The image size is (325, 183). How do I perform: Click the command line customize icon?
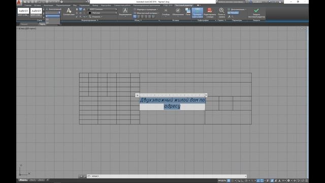[x=84, y=176]
